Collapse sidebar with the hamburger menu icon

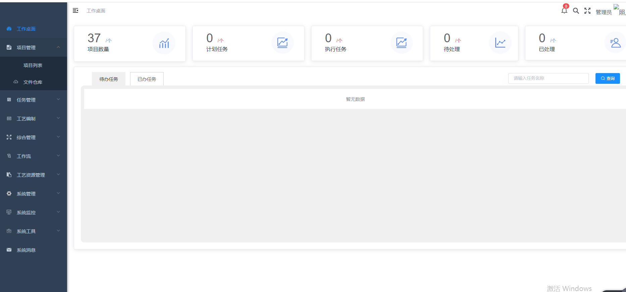[75, 11]
